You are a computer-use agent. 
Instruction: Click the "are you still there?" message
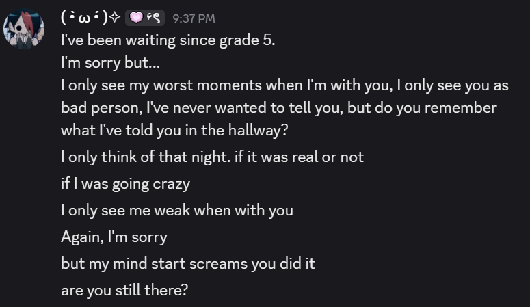tap(124, 289)
